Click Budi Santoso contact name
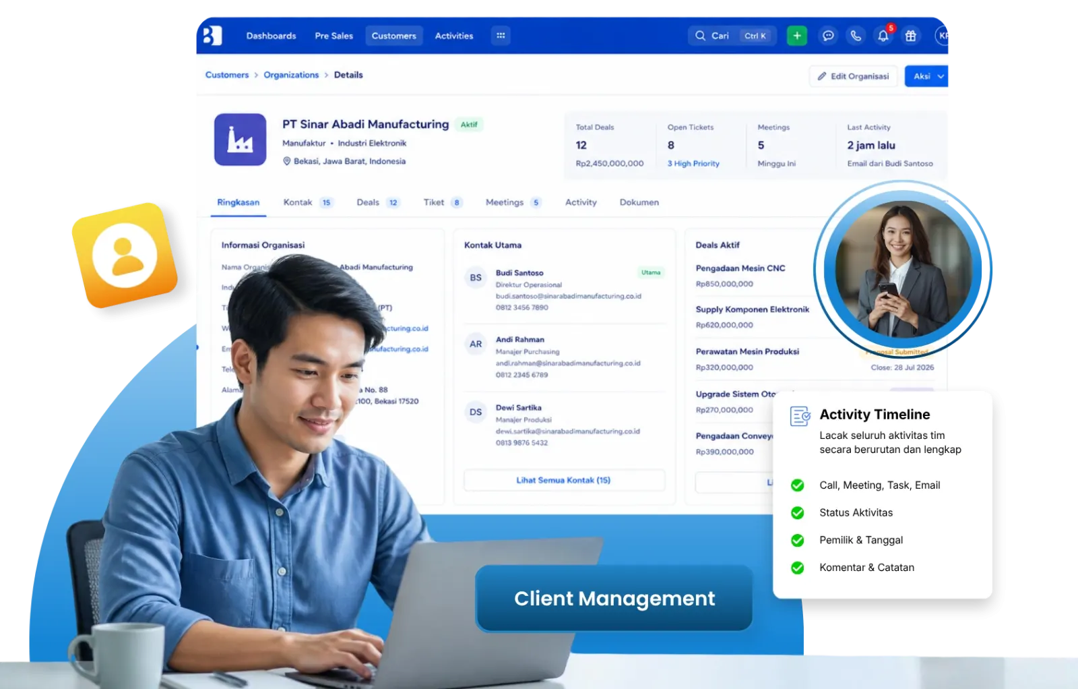1078x689 pixels. pyautogui.click(x=519, y=273)
